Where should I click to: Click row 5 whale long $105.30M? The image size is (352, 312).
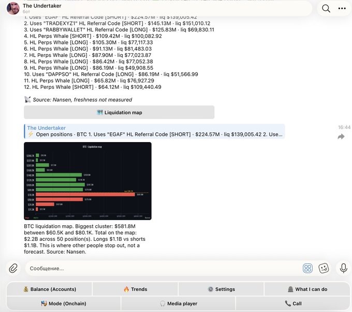pyautogui.click(x=89, y=42)
